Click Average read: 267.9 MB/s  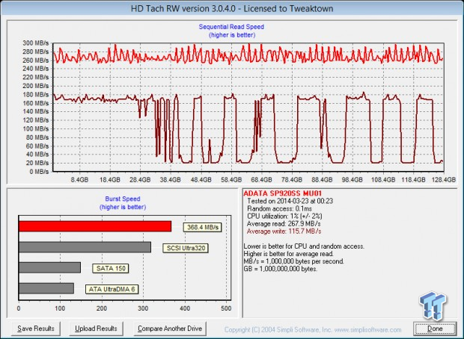pyautogui.click(x=284, y=224)
